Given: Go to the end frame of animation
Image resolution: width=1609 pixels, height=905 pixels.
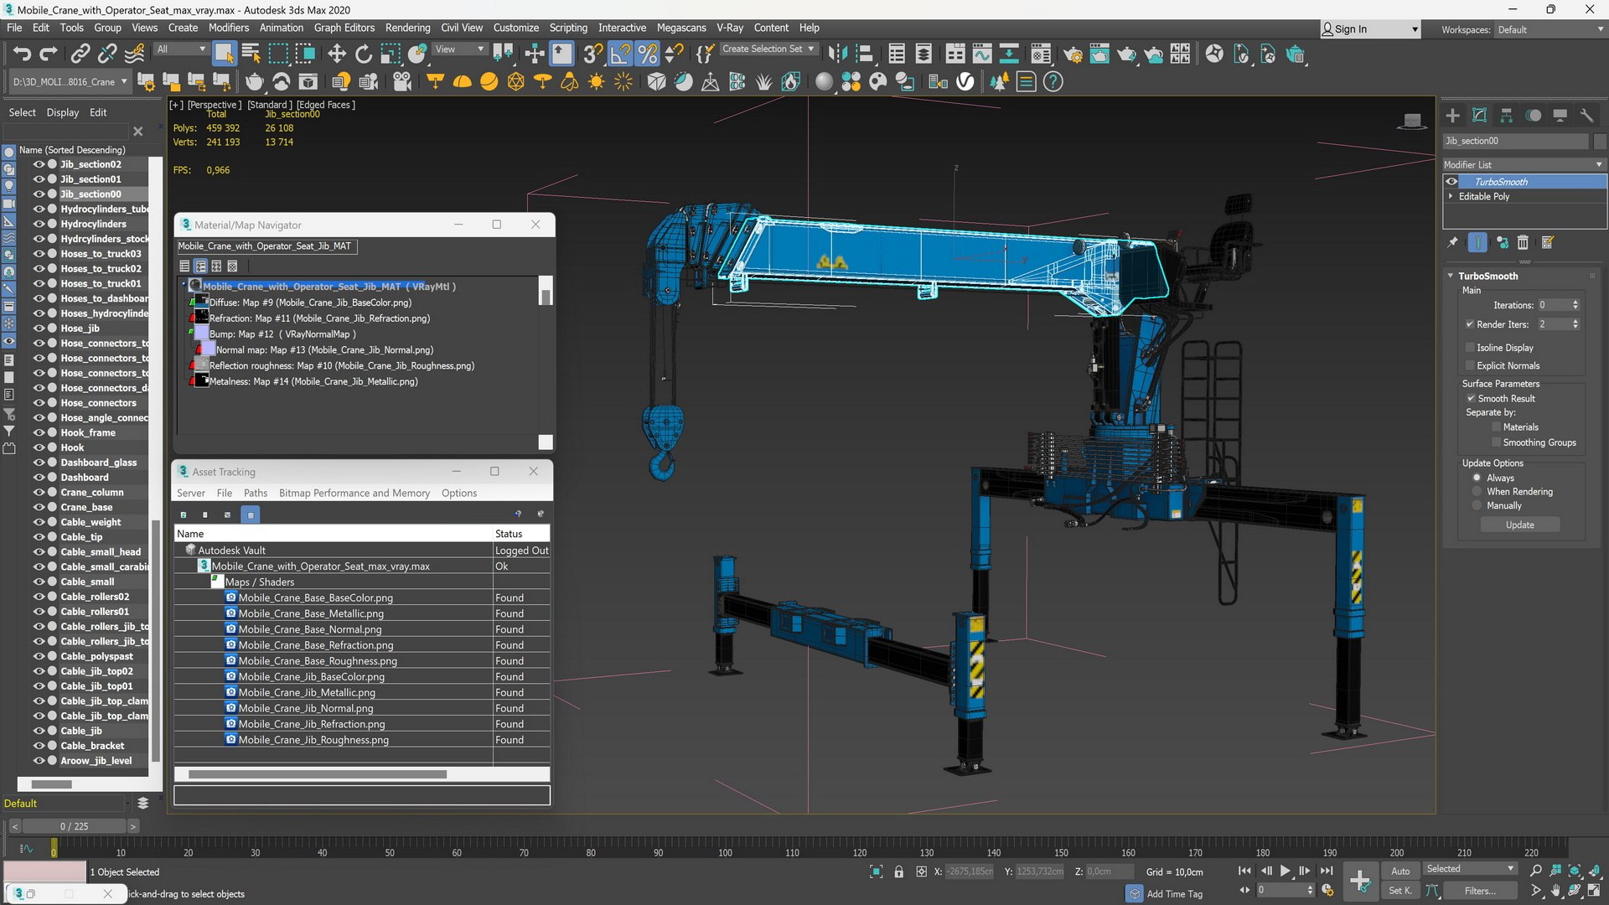Looking at the screenshot, I should click(1327, 871).
